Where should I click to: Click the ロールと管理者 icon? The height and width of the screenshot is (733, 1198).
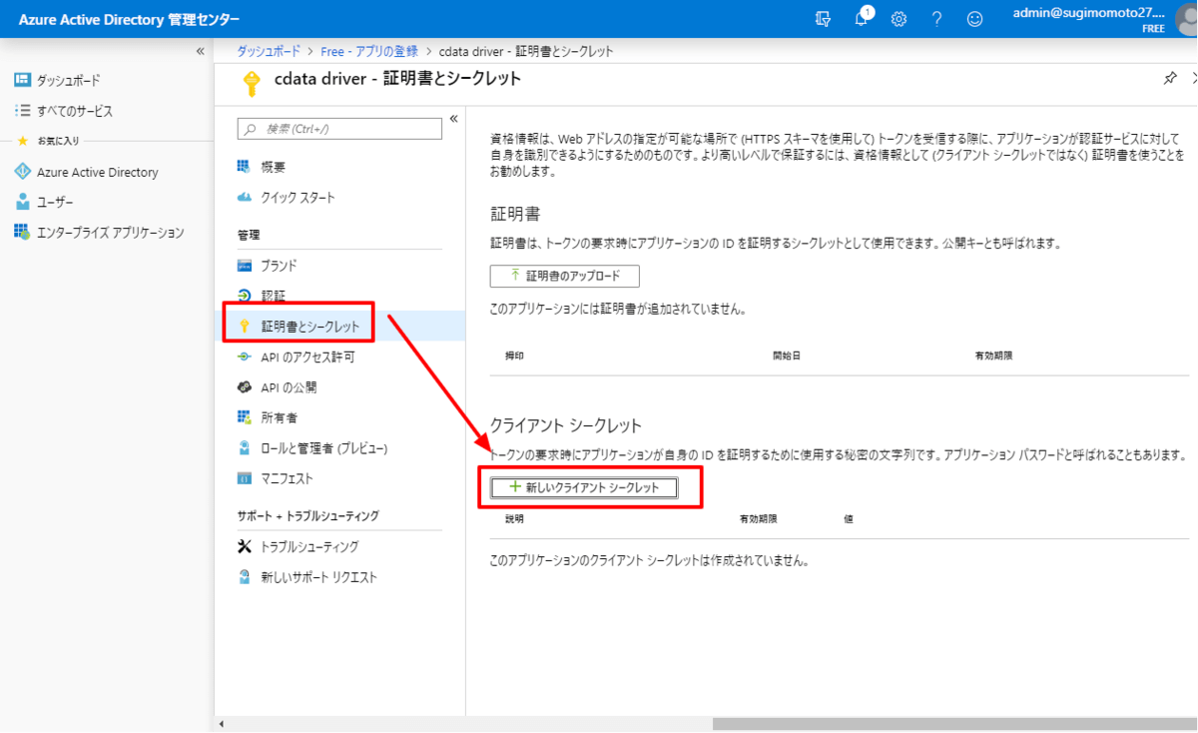245,447
